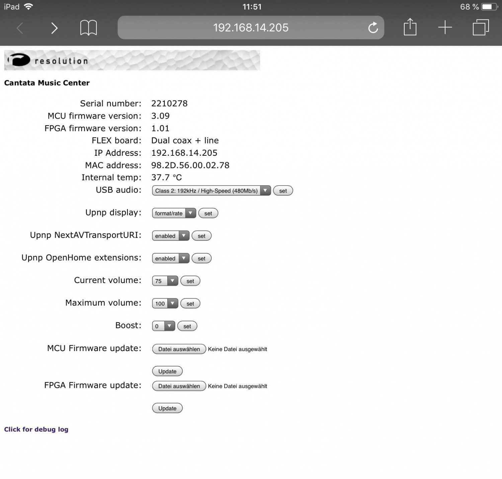Open the Click for debug log link
The image size is (502, 479).
[36, 429]
